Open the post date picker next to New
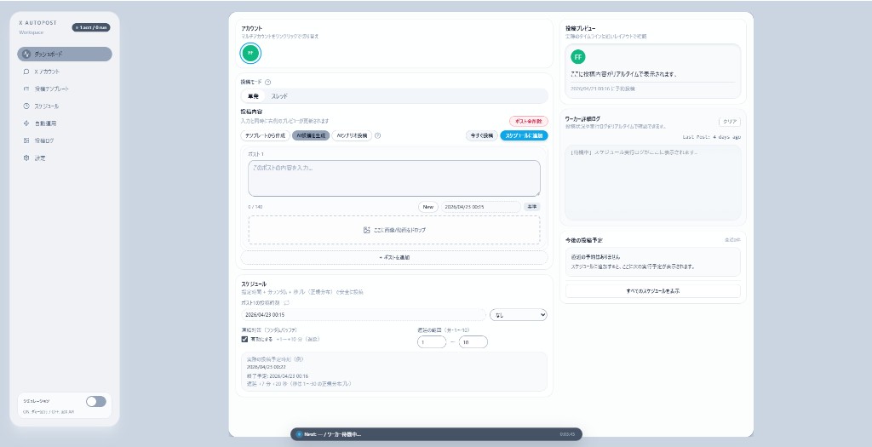The height and width of the screenshot is (447, 872). [x=480, y=207]
